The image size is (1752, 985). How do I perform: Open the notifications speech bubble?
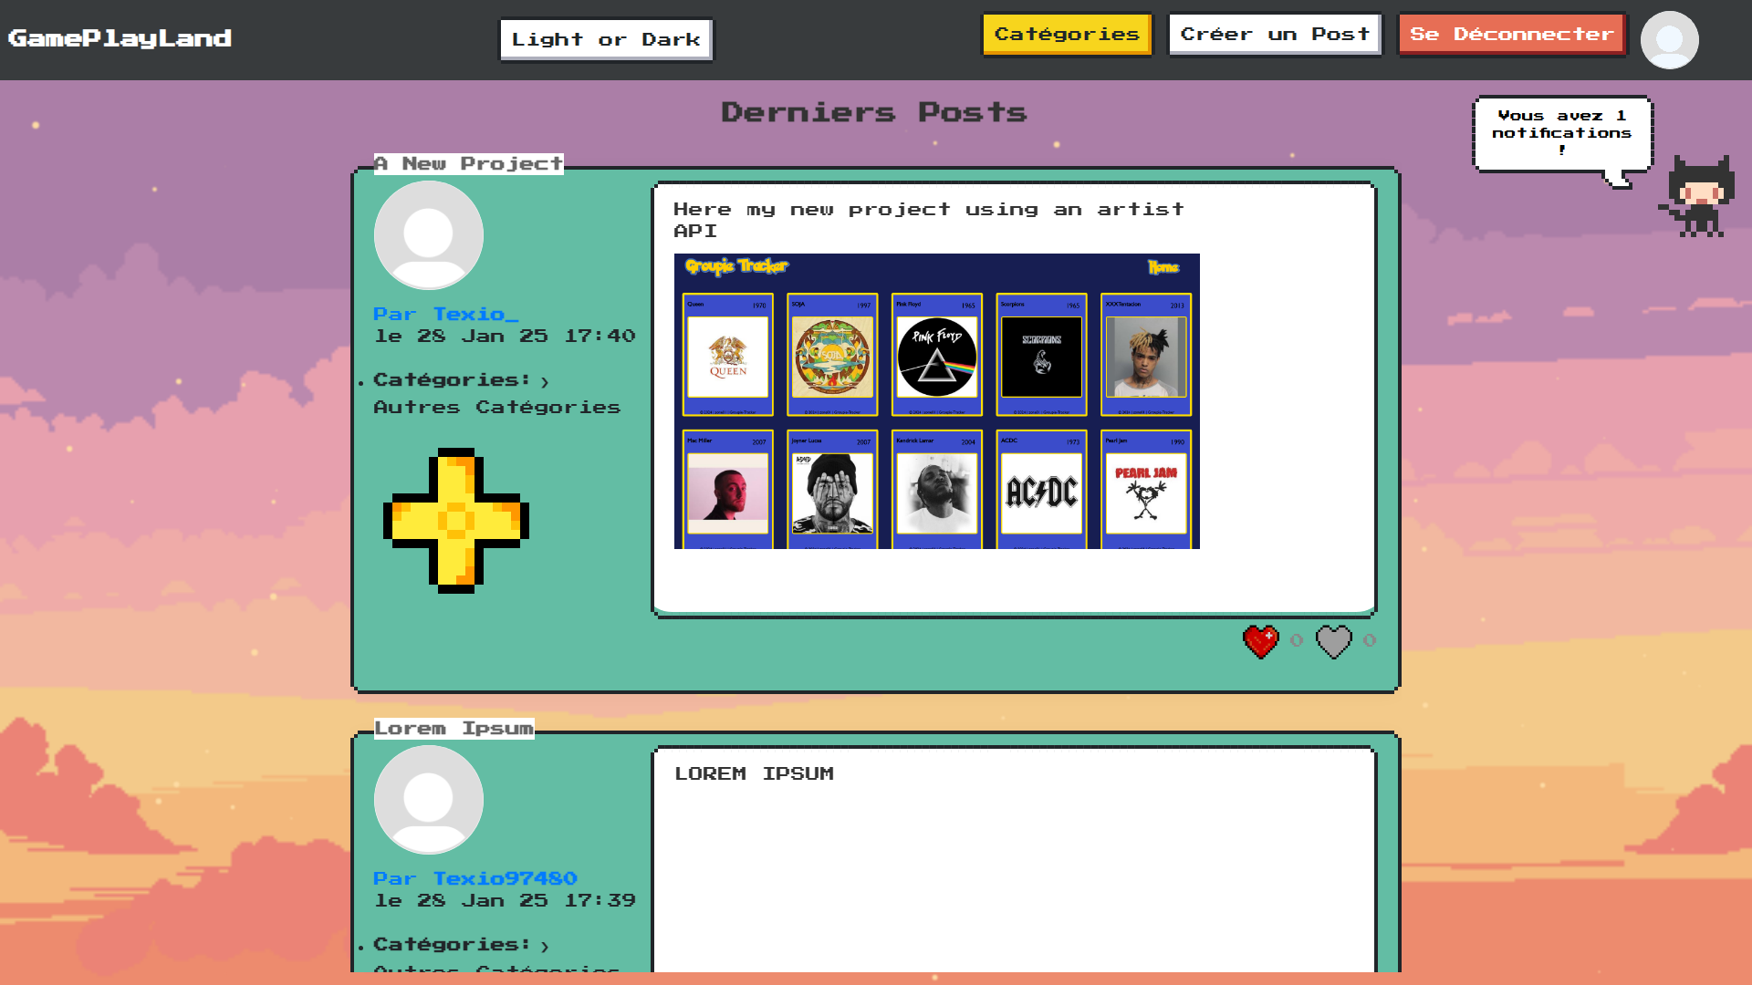(1561, 133)
